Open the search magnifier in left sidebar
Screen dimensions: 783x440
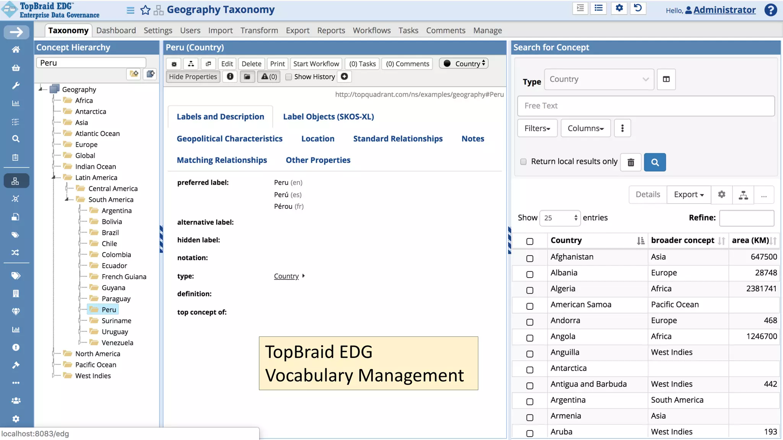(x=16, y=139)
